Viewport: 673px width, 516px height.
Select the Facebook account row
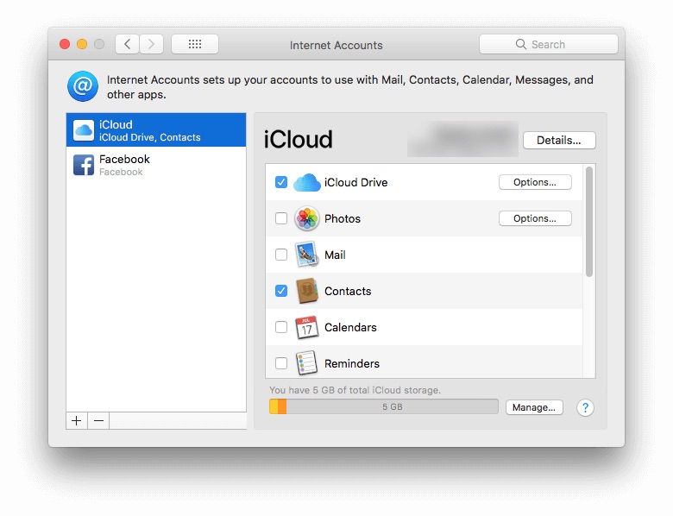click(x=156, y=165)
